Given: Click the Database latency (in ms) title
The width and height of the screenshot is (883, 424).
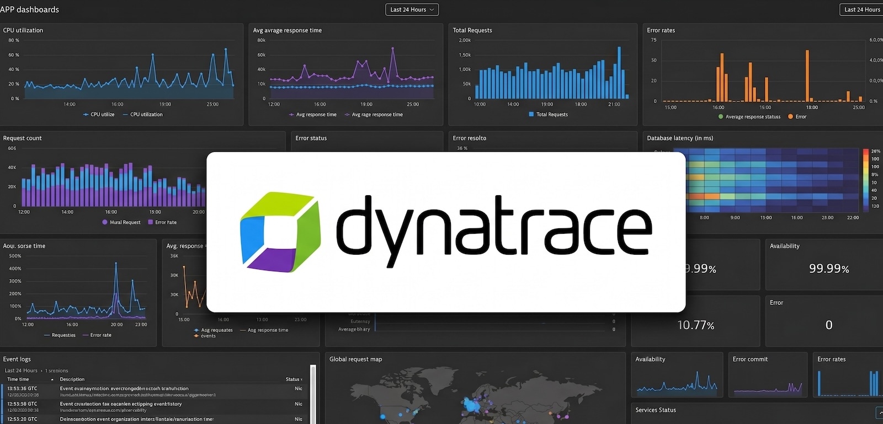Looking at the screenshot, I should coord(680,138).
